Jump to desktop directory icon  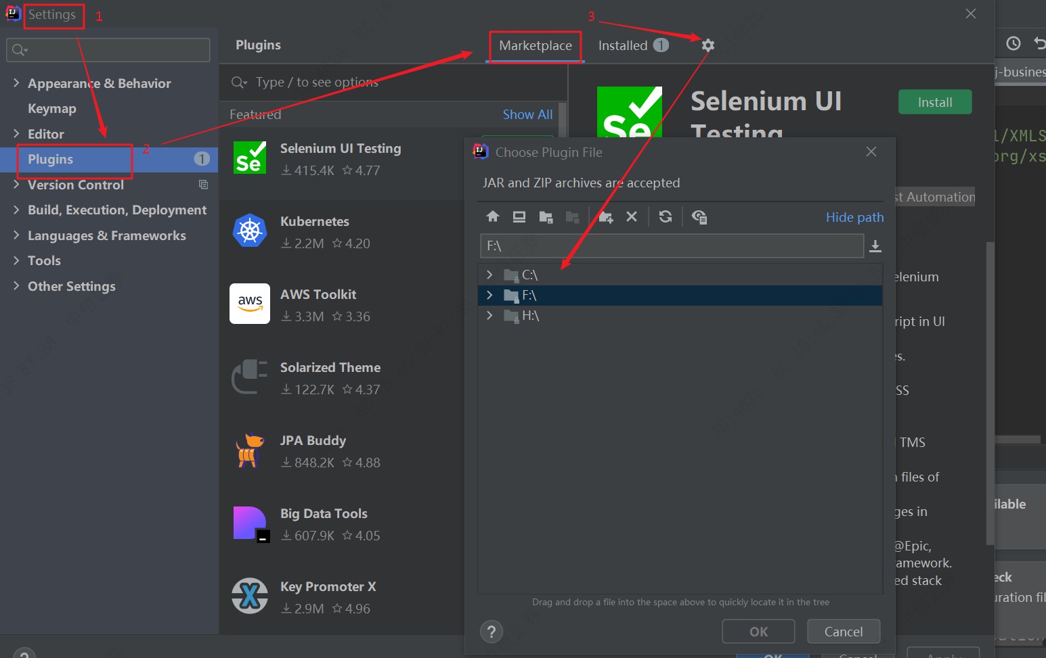click(x=519, y=216)
